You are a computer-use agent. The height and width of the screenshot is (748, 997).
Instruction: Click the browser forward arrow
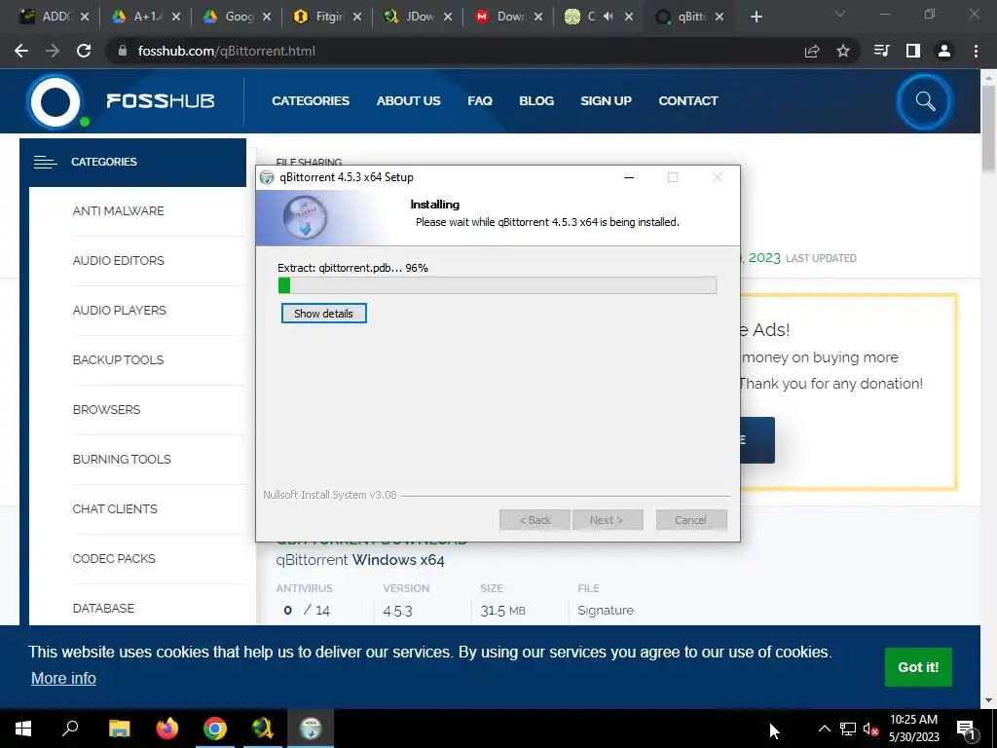[53, 51]
